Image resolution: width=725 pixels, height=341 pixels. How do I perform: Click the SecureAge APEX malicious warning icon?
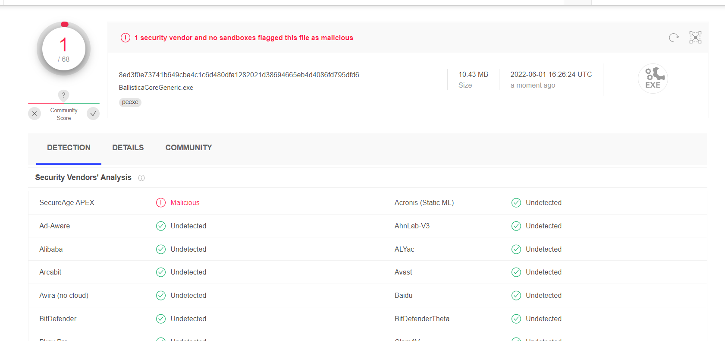(x=161, y=202)
